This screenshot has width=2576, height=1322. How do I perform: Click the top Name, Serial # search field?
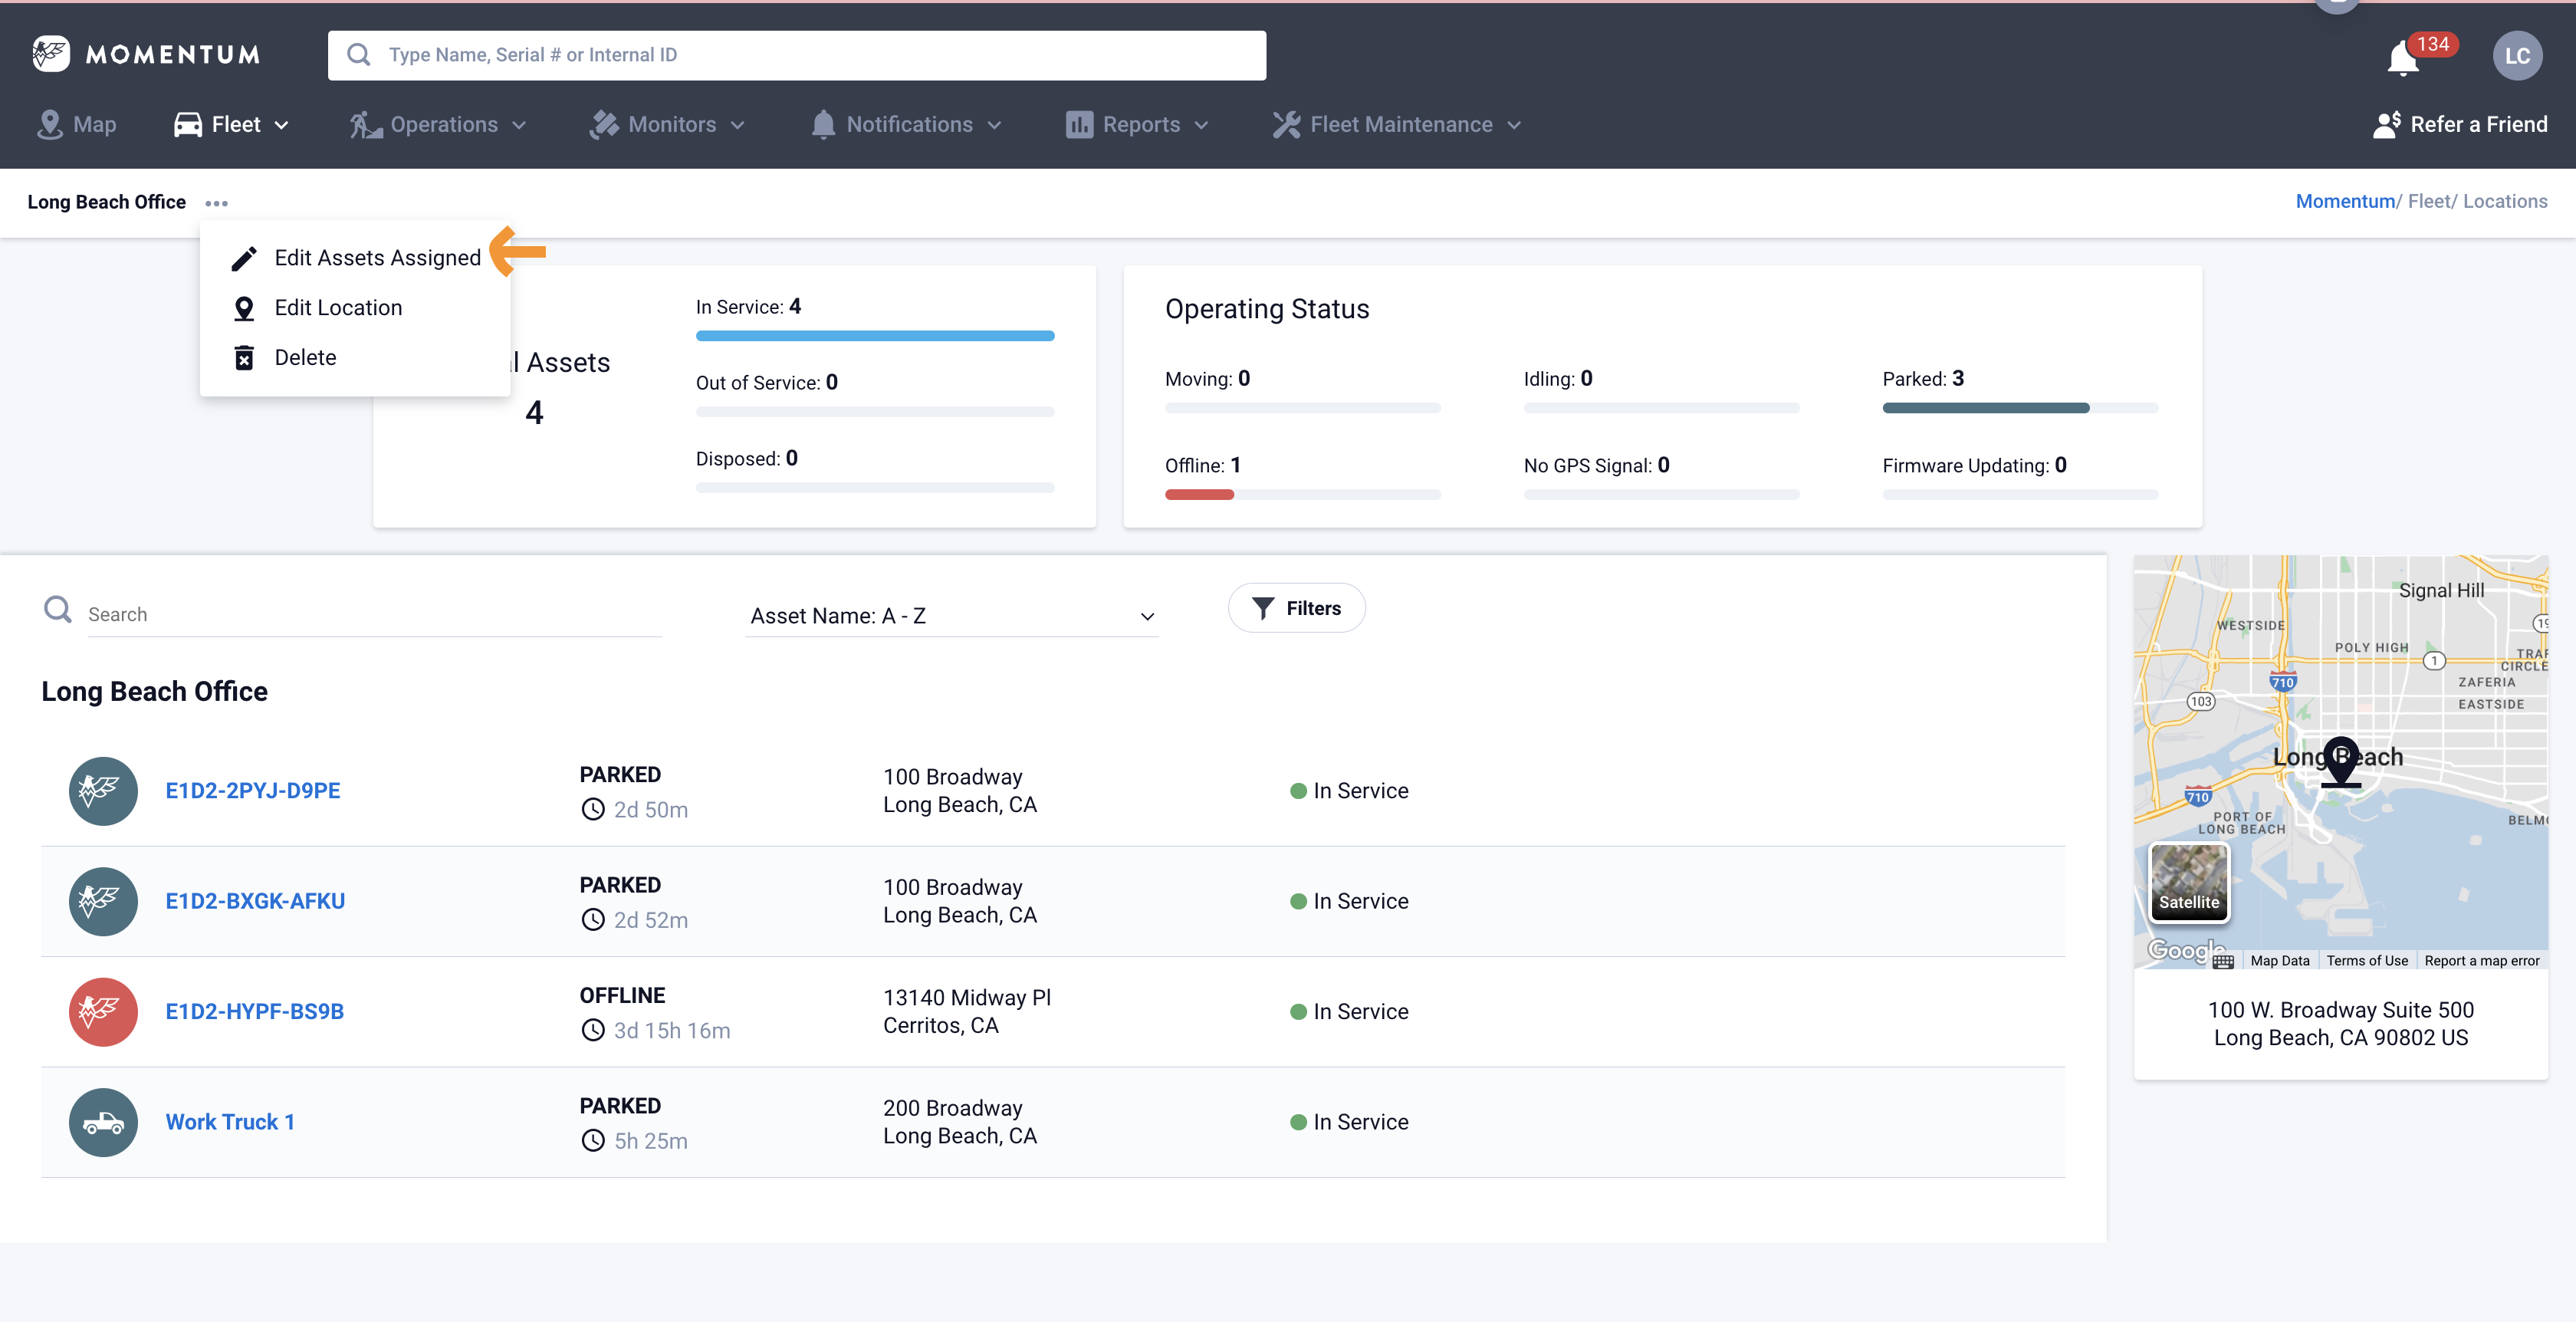click(x=796, y=55)
